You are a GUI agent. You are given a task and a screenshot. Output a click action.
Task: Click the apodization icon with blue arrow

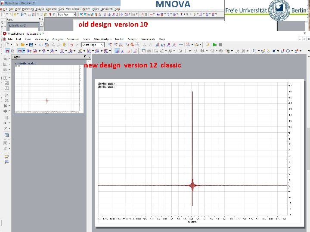coord(29,51)
